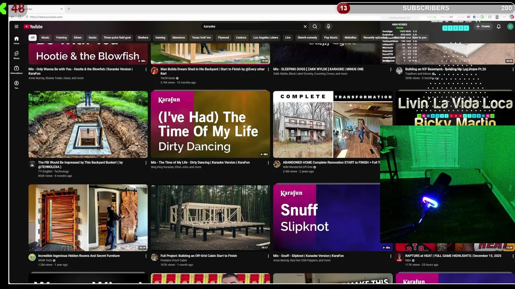The width and height of the screenshot is (515, 289).
Task: Select the Decks filter chip
Action: [93, 38]
